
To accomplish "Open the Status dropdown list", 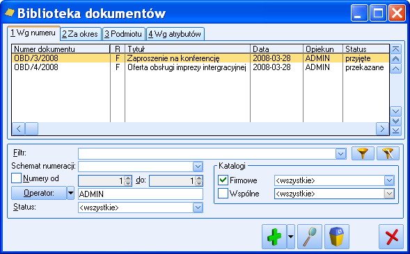I will pos(198,208).
